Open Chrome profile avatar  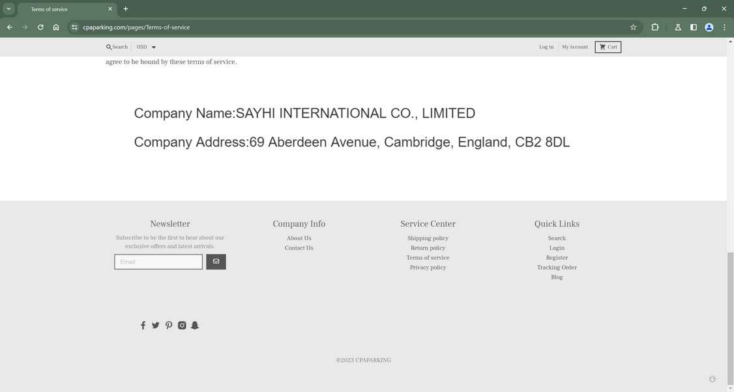709,27
